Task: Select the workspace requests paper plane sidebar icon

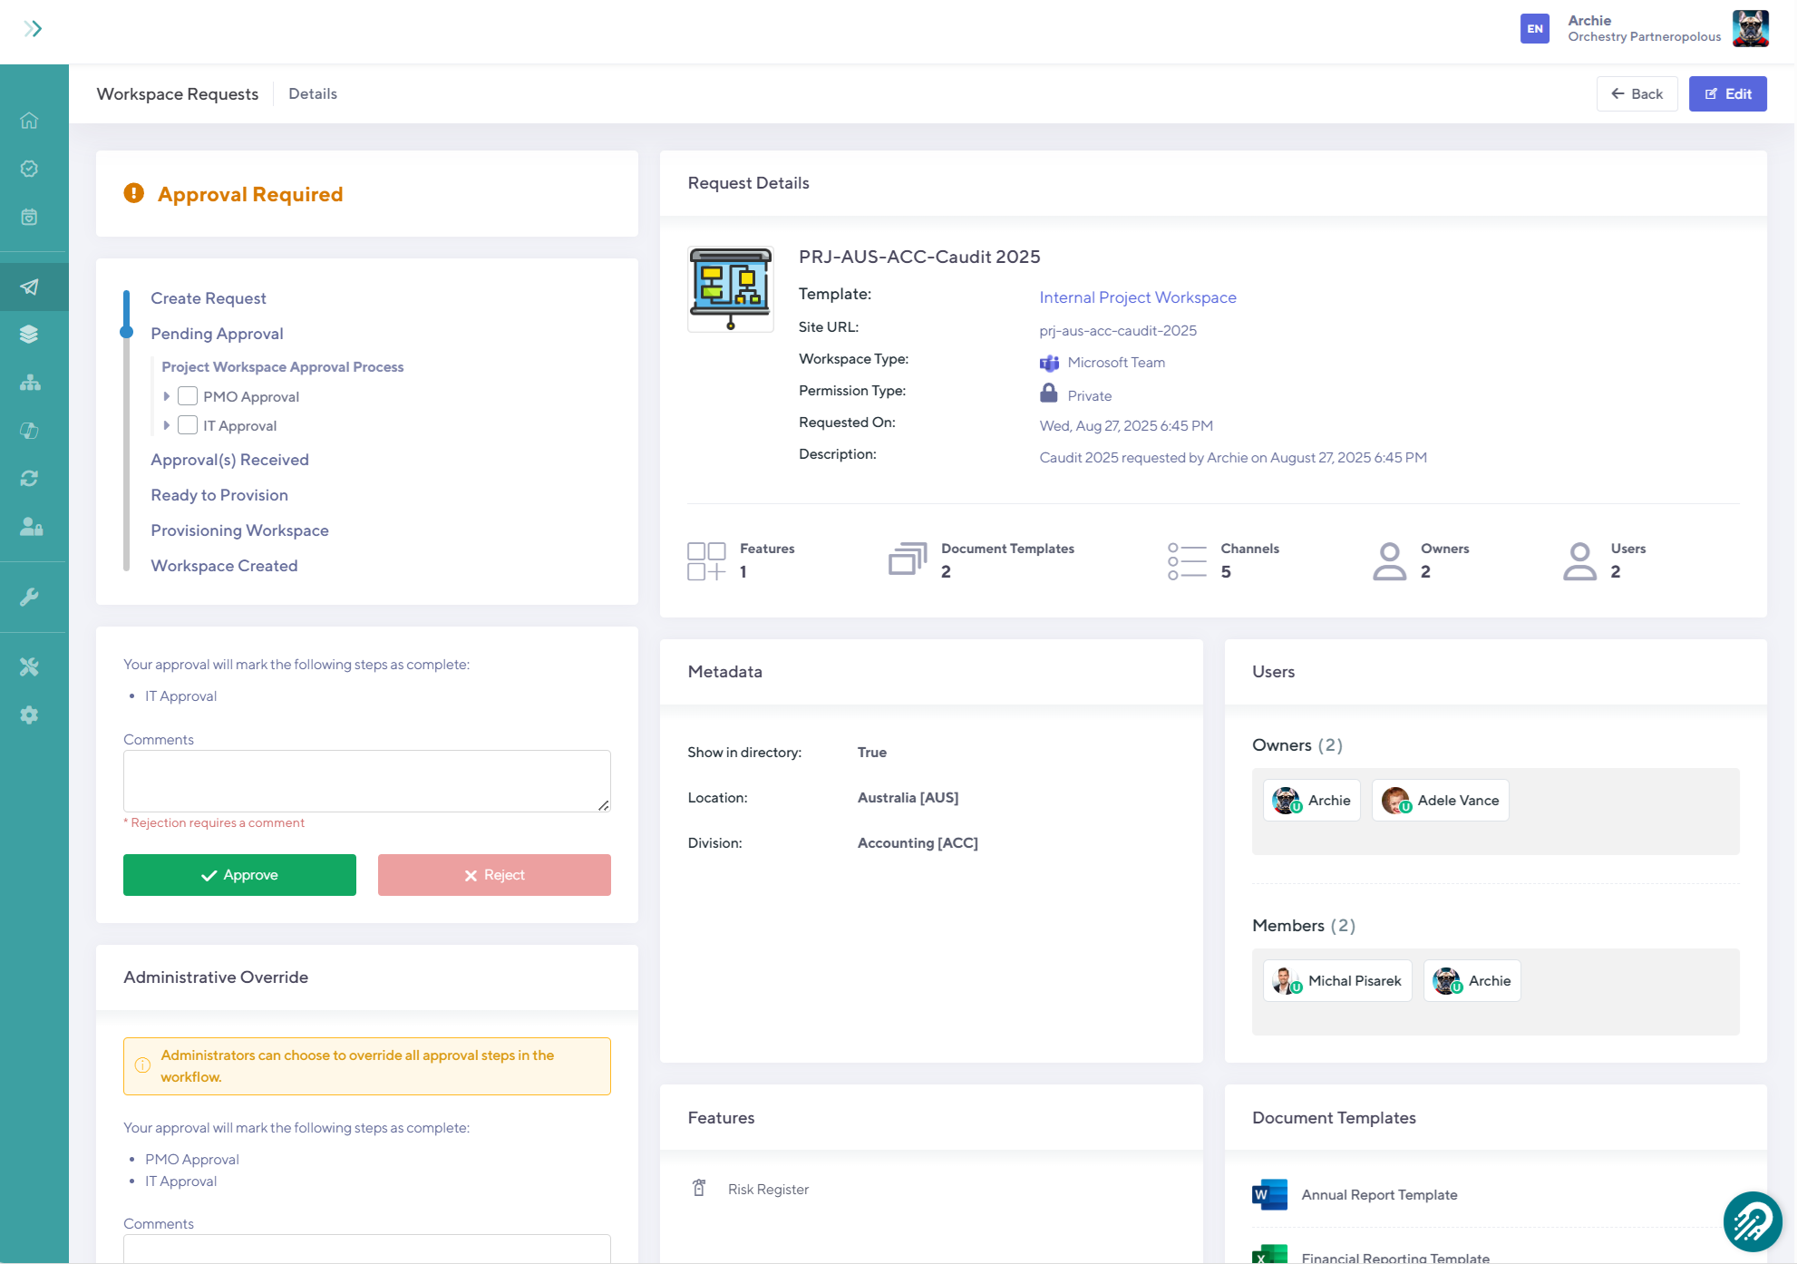Action: (31, 287)
